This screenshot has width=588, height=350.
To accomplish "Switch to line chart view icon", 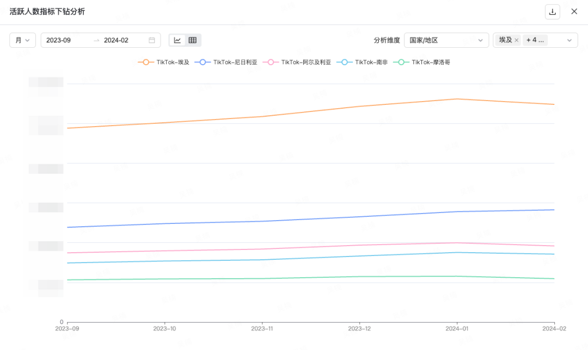I will (177, 40).
